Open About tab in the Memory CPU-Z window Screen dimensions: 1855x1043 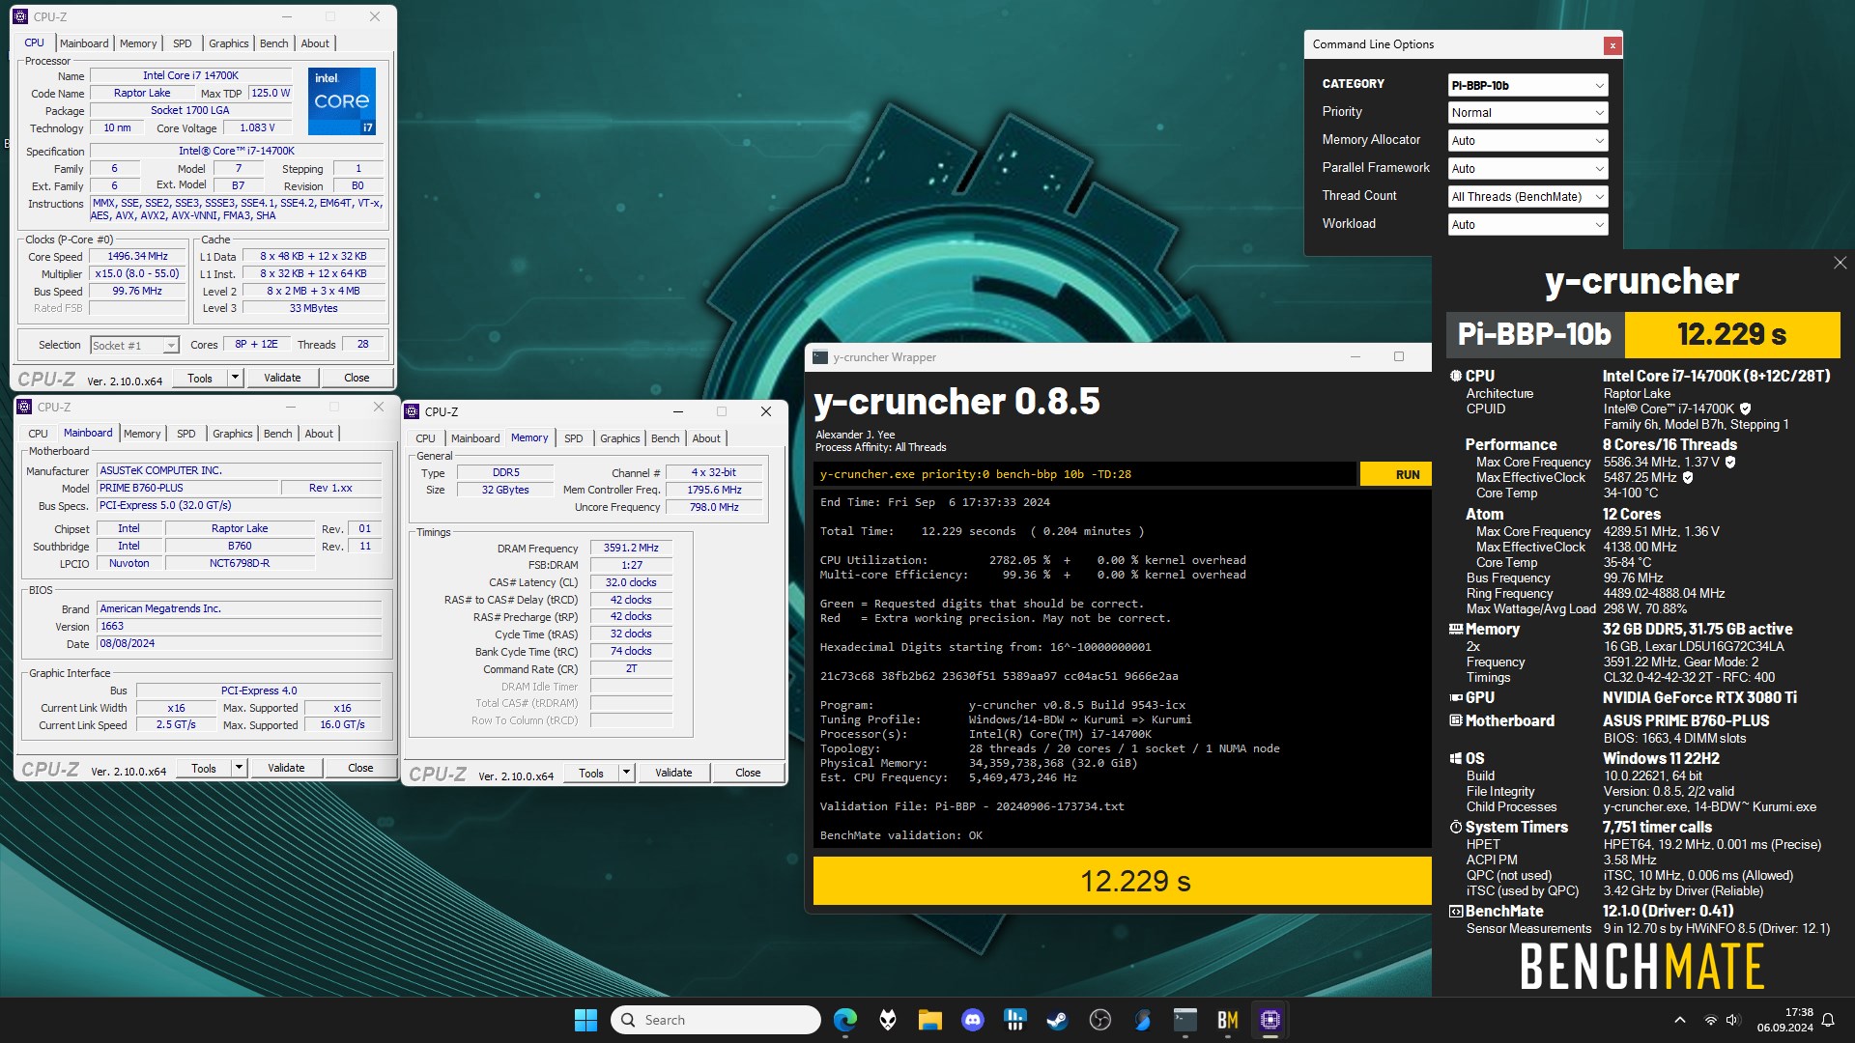coord(706,438)
